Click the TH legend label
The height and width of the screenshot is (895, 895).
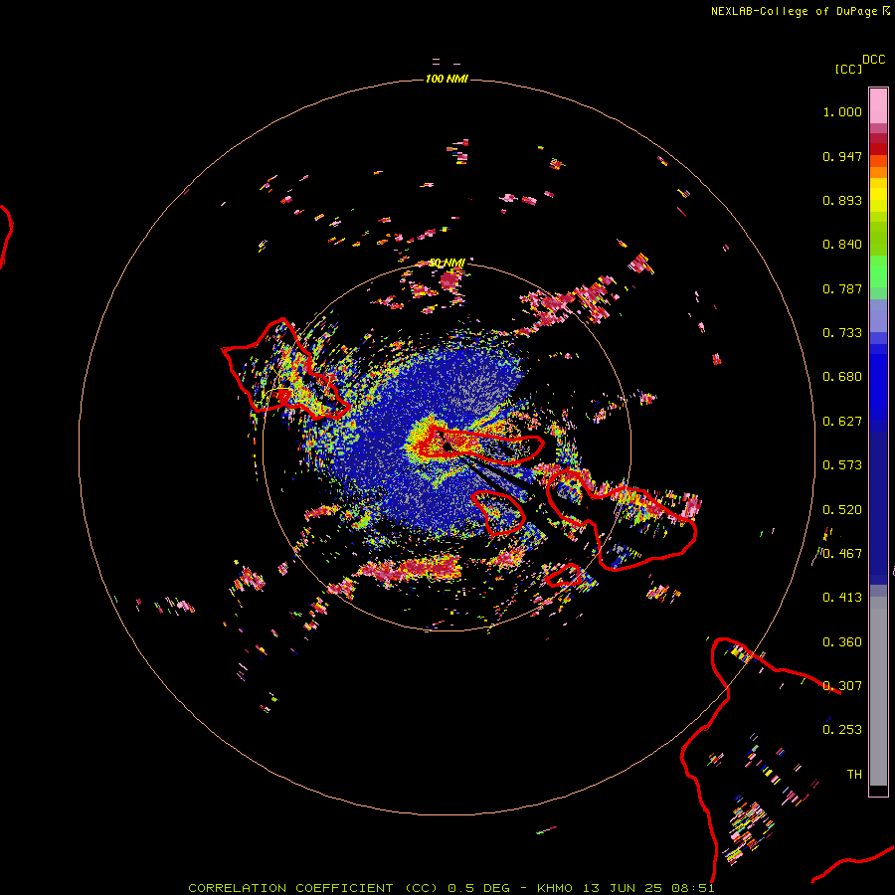854,775
